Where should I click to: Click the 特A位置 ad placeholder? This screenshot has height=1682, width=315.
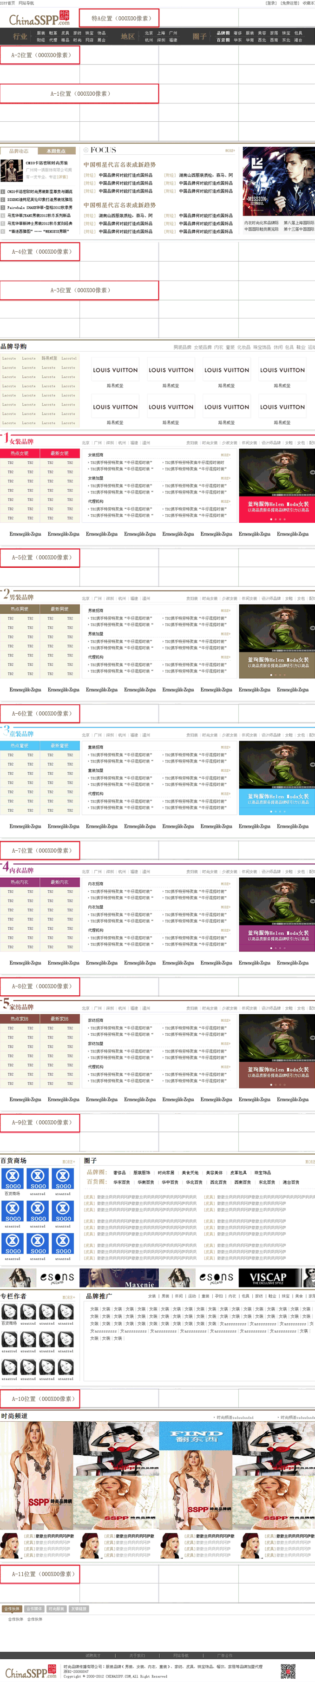pos(119,18)
